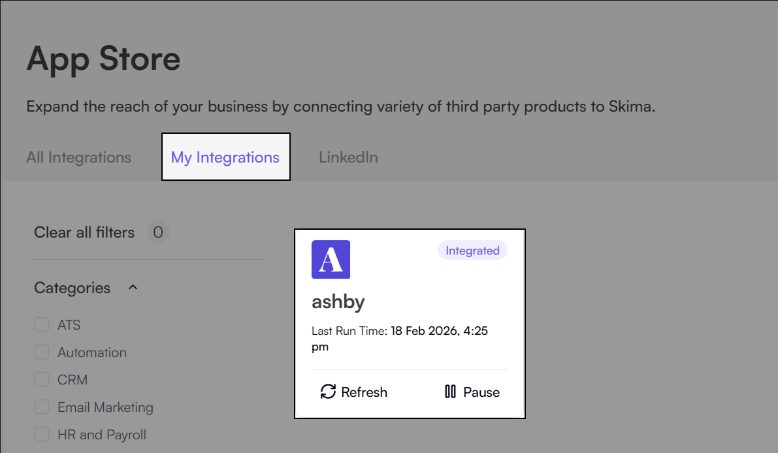This screenshot has width=778, height=453.
Task: Click the two-bar Pause icon
Action: pyautogui.click(x=450, y=392)
